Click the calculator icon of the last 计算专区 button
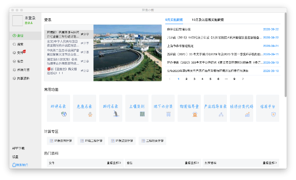The height and width of the screenshot is (180, 296). [143, 141]
